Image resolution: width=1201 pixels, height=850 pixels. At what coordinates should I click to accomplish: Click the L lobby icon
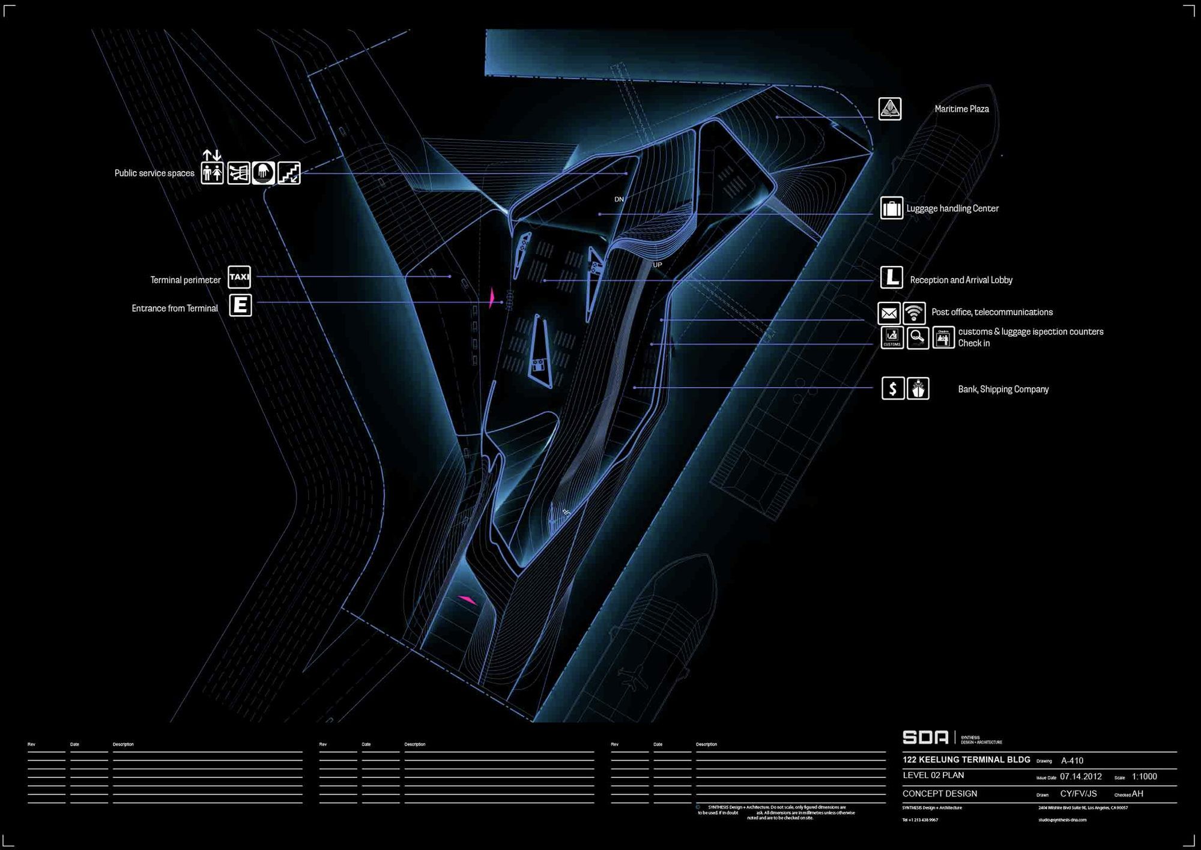pyautogui.click(x=891, y=277)
